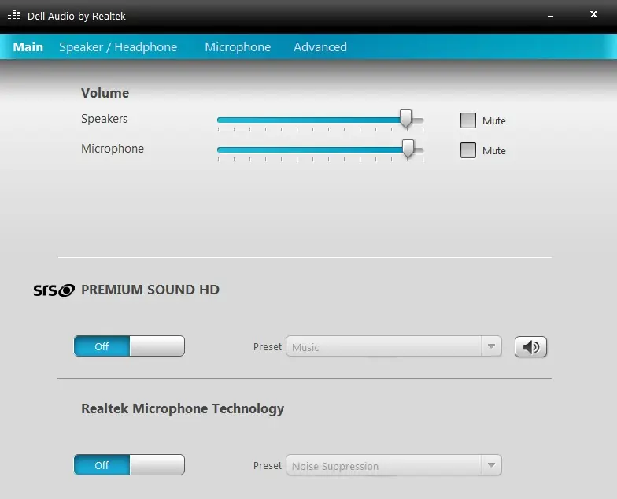The image size is (617, 499).
Task: Click the speaker test sound icon button
Action: coord(530,346)
